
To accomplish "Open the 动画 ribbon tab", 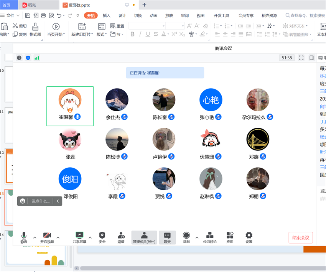I will point(153,16).
